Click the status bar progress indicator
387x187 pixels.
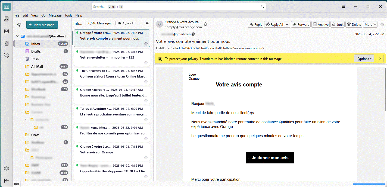(369, 184)
